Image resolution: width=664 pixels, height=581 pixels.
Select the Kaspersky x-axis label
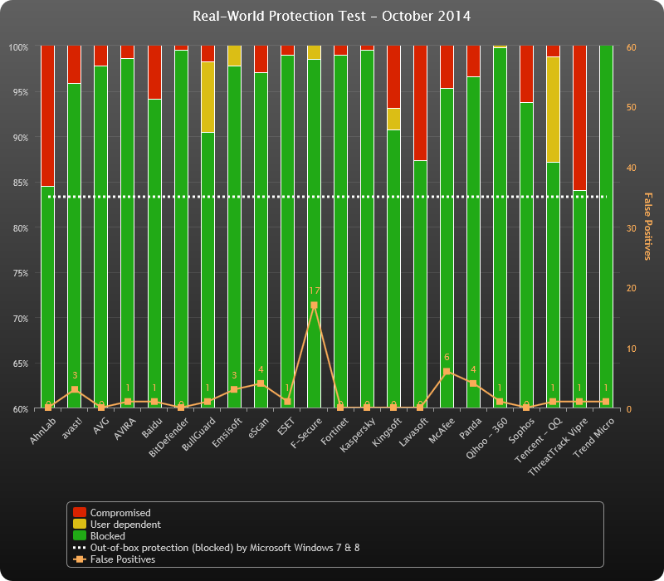tap(358, 435)
